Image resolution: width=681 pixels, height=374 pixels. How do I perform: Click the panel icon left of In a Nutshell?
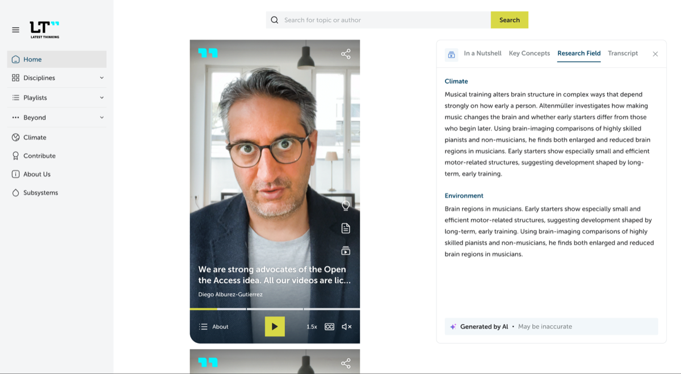(452, 54)
